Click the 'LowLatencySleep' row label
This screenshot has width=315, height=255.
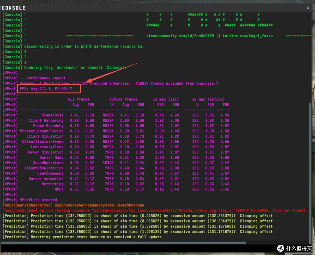coord(47,147)
